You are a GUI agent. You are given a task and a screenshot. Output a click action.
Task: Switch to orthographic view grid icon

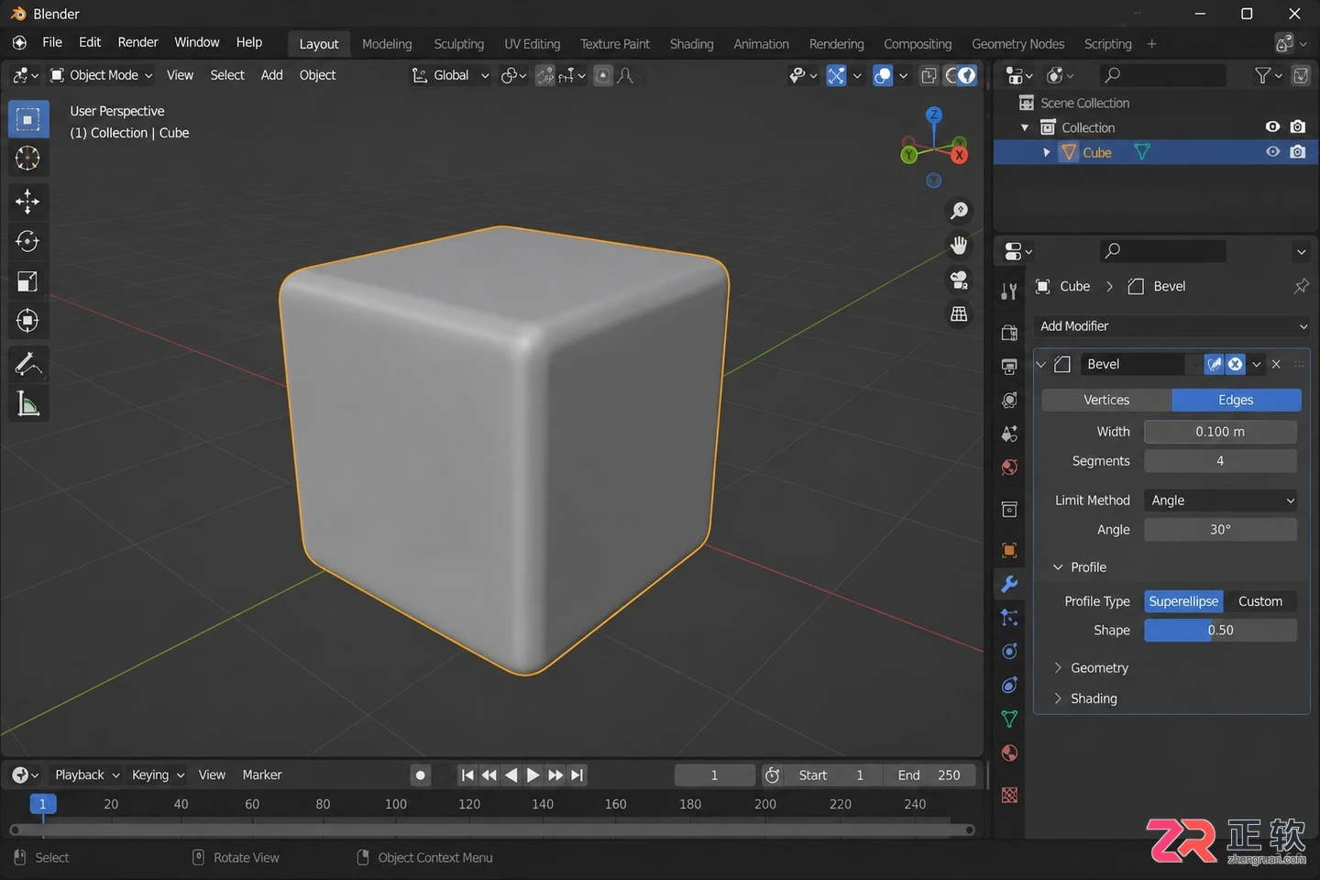[959, 314]
